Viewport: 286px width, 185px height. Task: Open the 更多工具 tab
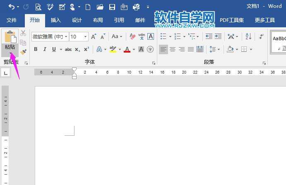click(264, 20)
